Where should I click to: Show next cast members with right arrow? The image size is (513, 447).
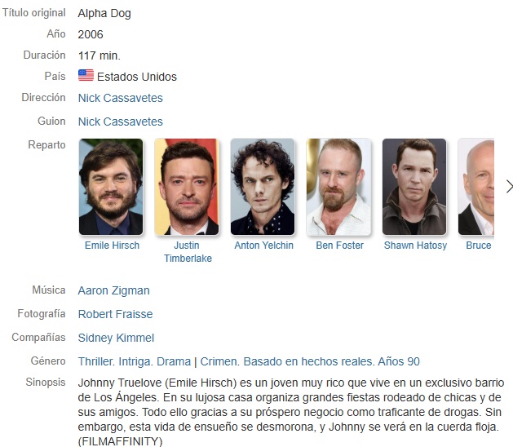[x=509, y=187]
